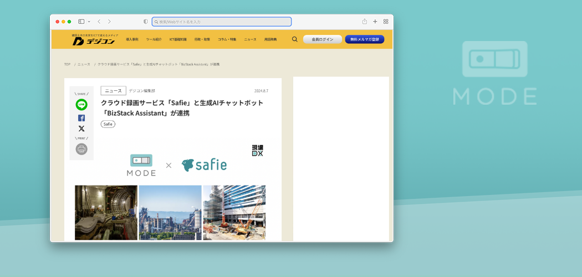Click the 会員ログイン button
Image resolution: width=582 pixels, height=277 pixels.
tap(323, 39)
